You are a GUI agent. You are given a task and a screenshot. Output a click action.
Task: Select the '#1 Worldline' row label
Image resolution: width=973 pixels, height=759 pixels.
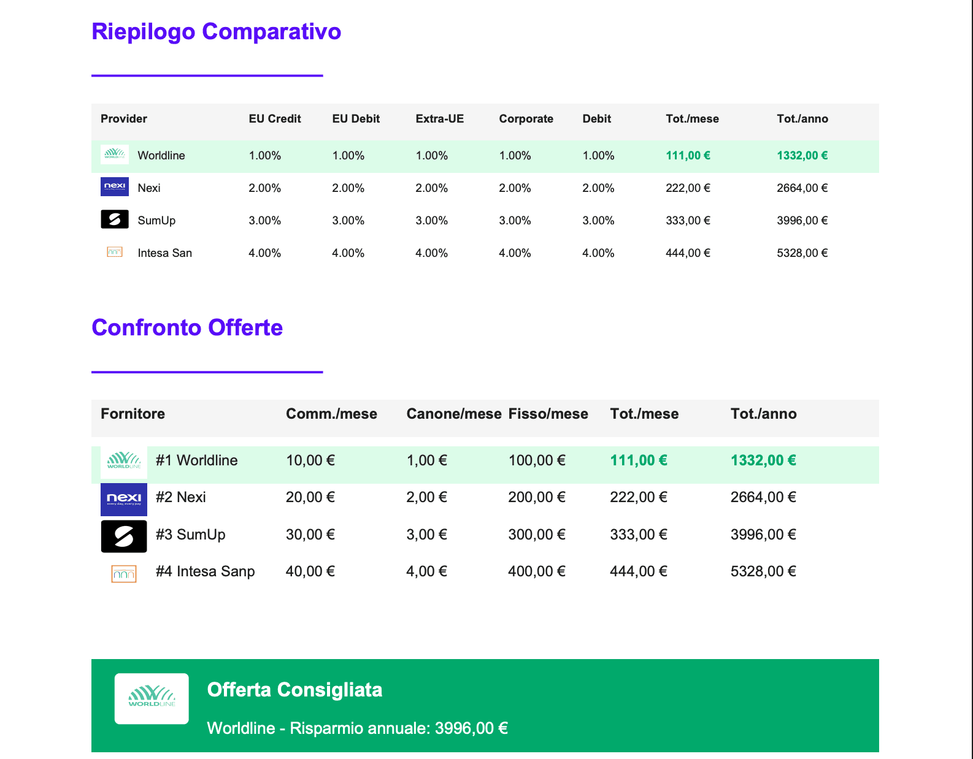[197, 460]
